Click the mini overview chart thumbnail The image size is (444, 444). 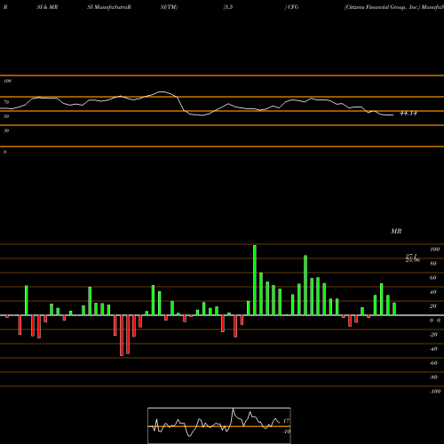click(x=219, y=425)
